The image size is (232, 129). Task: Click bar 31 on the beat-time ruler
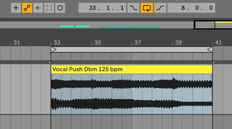[17, 43]
